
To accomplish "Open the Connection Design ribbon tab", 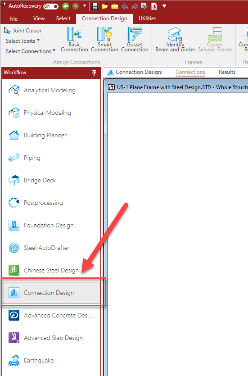I will tap(104, 18).
